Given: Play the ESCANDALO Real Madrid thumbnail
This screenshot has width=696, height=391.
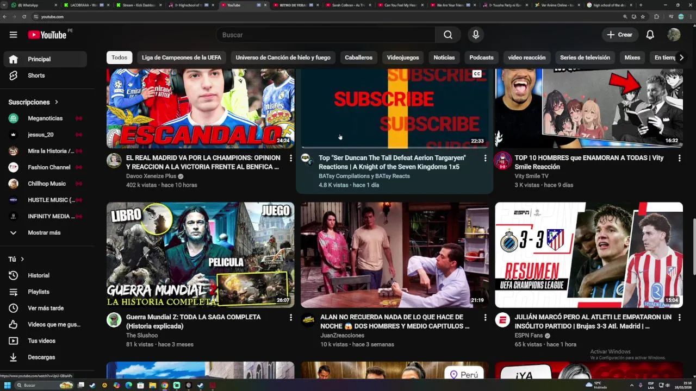Looking at the screenshot, I should (200, 108).
